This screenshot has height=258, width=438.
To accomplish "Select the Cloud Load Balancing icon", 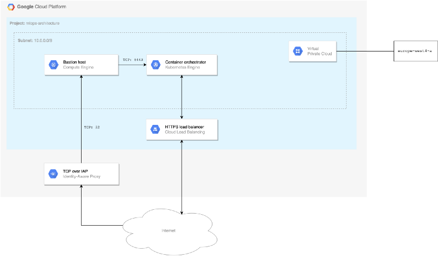I will click(x=155, y=129).
